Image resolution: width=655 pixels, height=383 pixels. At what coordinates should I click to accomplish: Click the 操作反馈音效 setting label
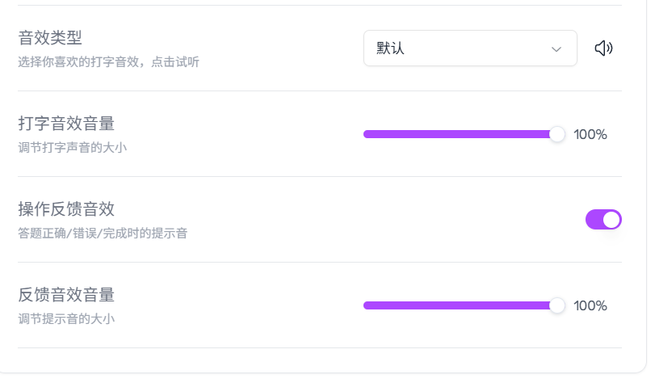[x=66, y=209]
